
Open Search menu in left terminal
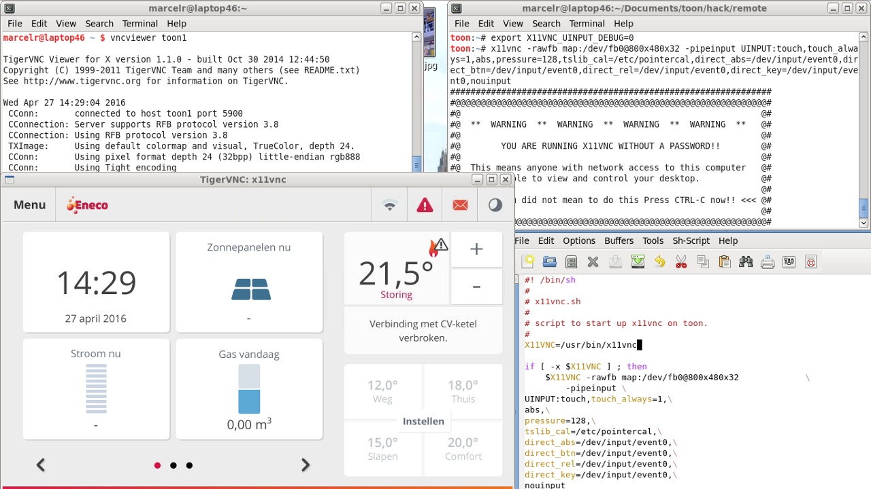click(x=99, y=23)
